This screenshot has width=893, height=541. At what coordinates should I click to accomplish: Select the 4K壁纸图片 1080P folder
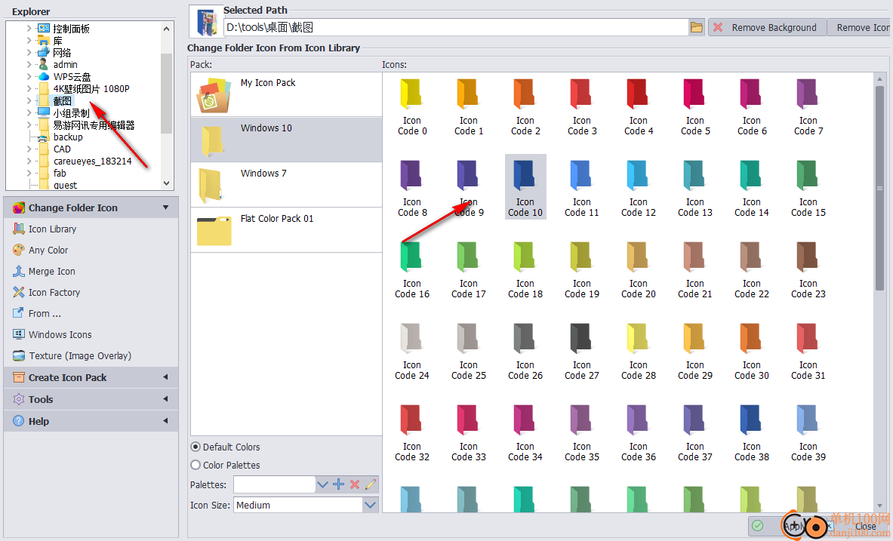click(x=91, y=89)
